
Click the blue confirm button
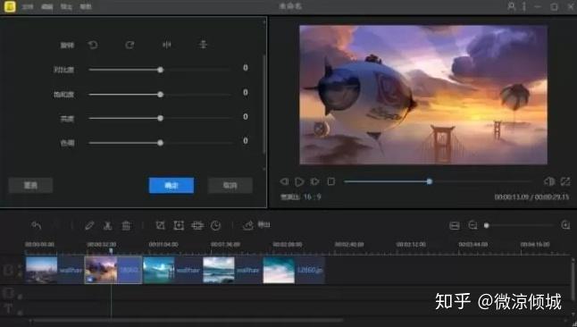pyautogui.click(x=171, y=185)
